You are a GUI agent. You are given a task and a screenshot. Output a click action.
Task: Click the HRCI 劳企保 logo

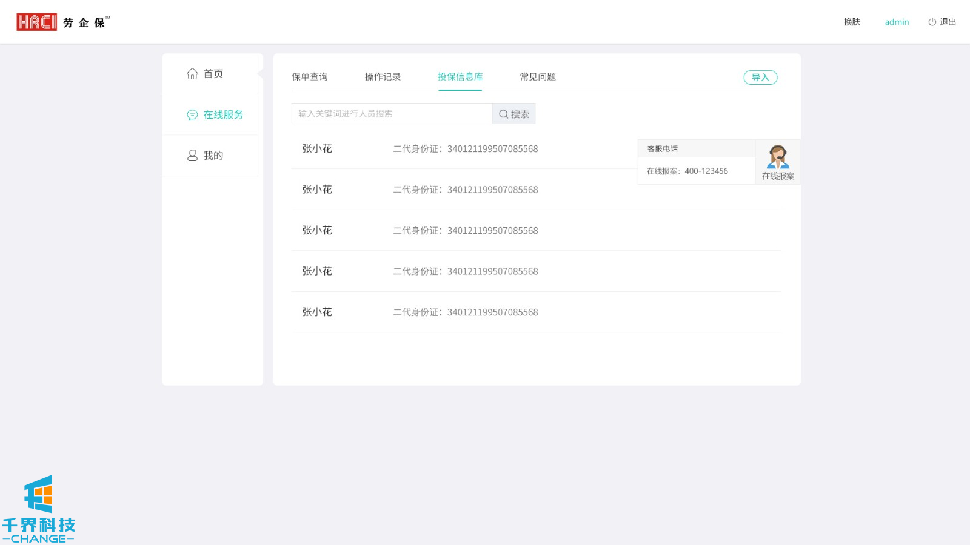62,22
